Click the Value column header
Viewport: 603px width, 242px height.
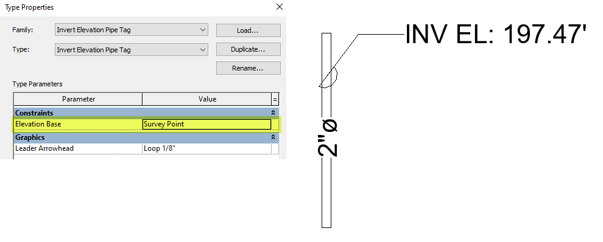tap(207, 99)
